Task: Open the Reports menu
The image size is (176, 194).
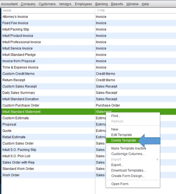Action: coord(117,4)
